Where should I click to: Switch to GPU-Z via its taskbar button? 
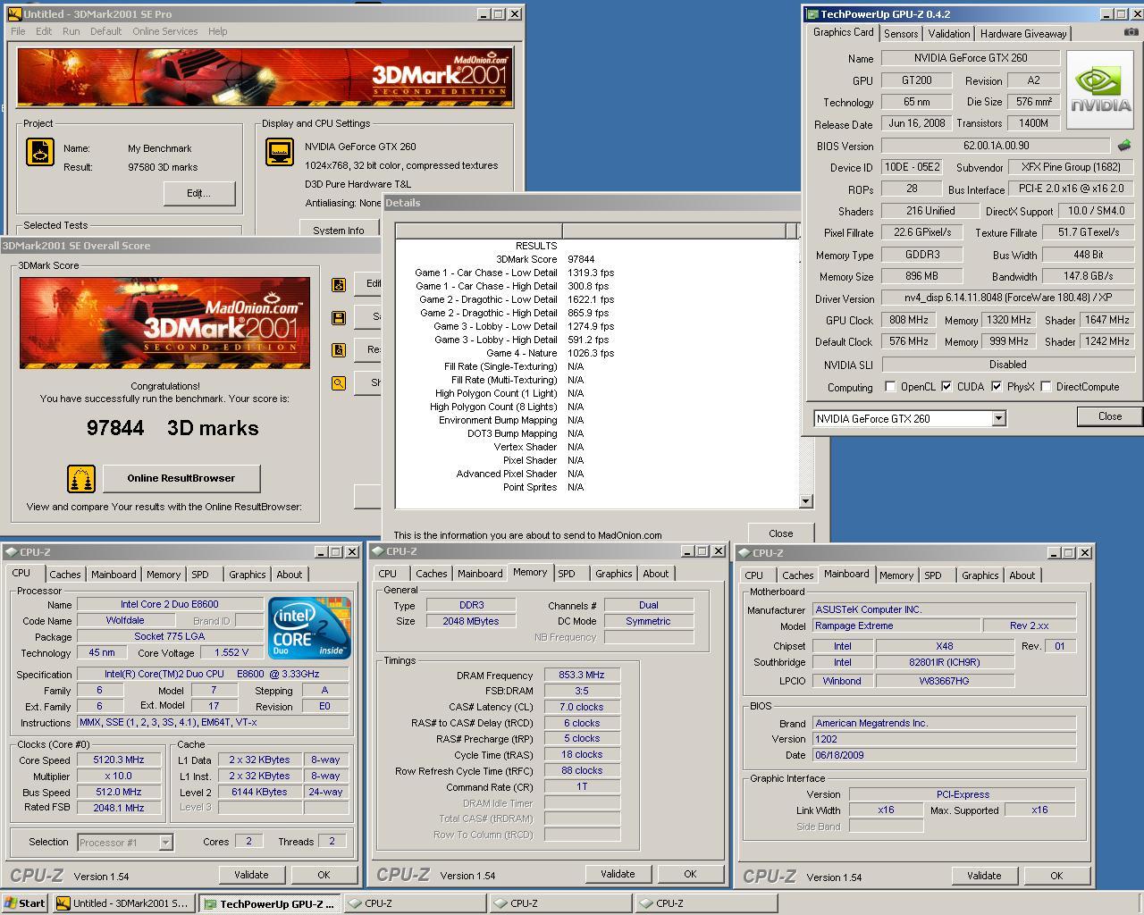tap(270, 903)
